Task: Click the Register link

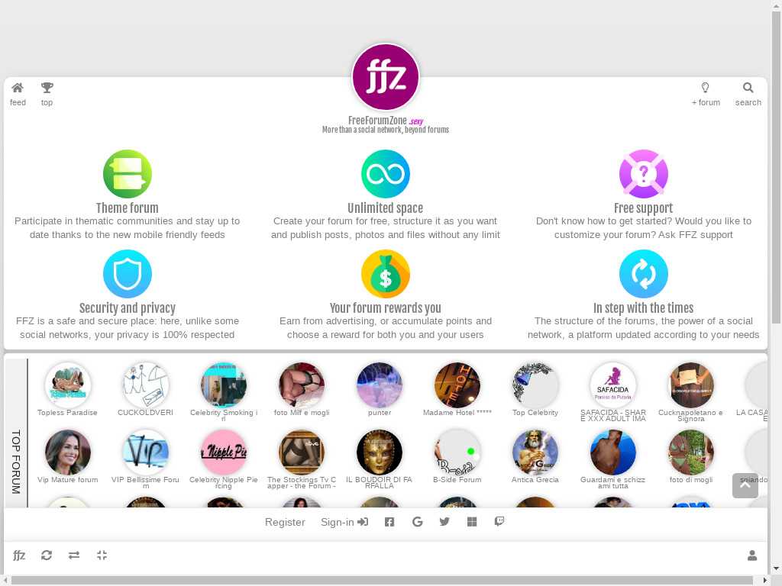Action: 285,522
